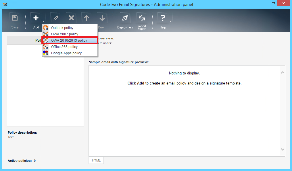The height and width of the screenshot is (171, 292).
Task: Select OWA 2007 policy menu item
Action: tap(70, 34)
